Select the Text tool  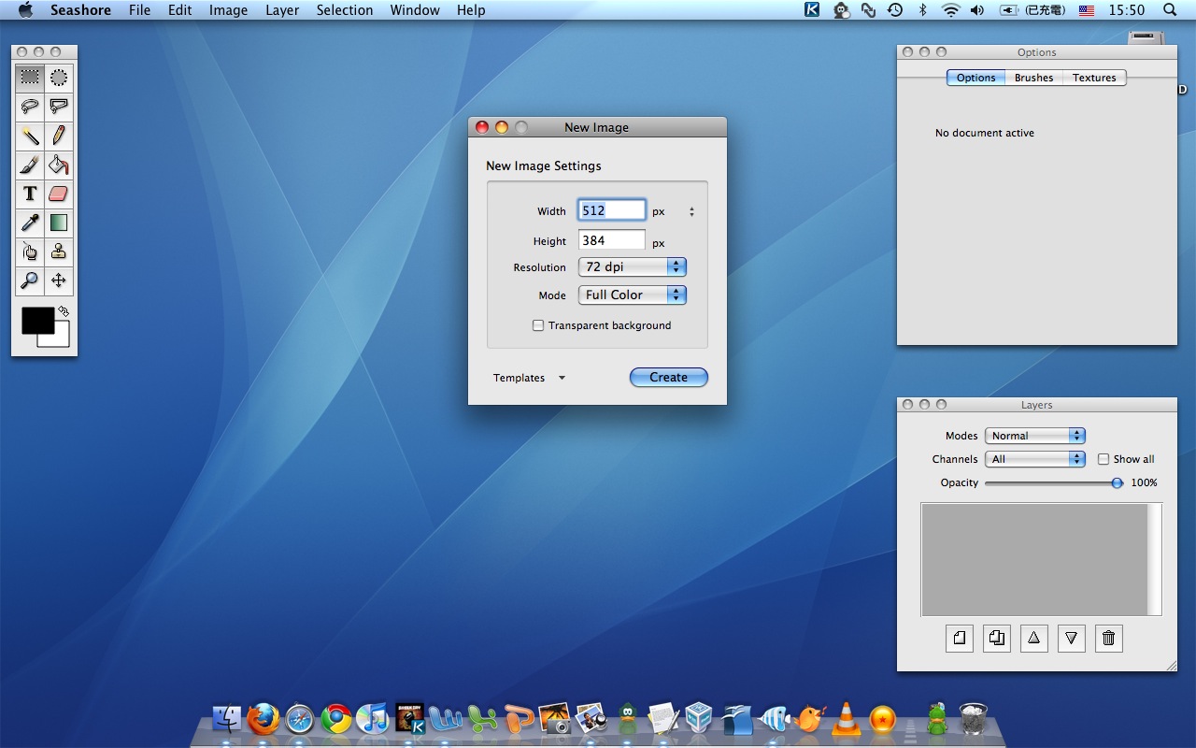pos(30,194)
